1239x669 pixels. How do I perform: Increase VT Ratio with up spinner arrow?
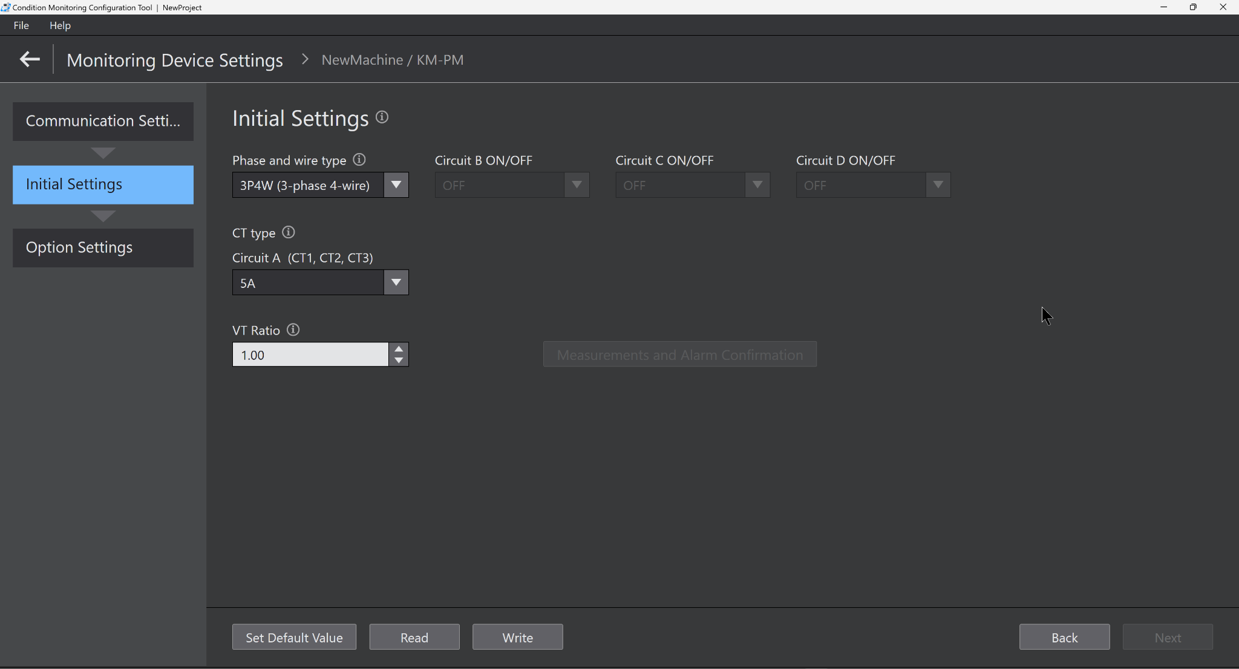pos(399,349)
